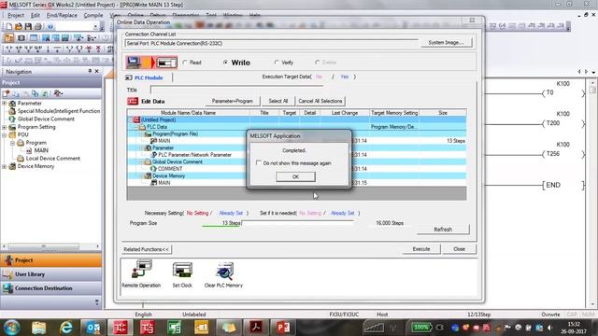Select the Read radio button
The image size is (598, 336).
(185, 63)
